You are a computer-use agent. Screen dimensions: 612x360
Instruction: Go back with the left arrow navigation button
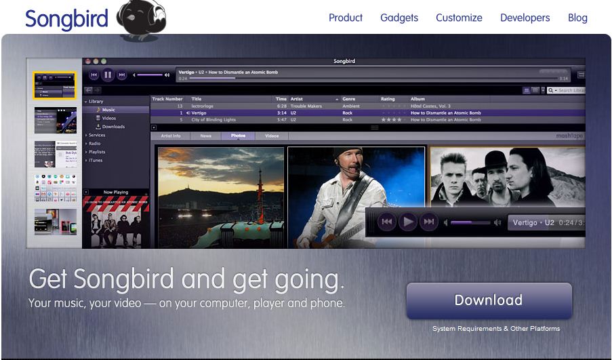tap(89, 90)
